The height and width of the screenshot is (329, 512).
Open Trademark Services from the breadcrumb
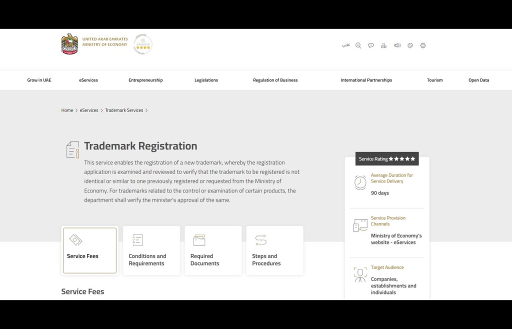coord(124,110)
